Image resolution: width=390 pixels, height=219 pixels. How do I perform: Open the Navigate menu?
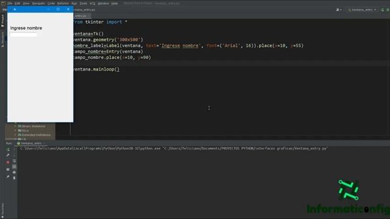pos(38,4)
